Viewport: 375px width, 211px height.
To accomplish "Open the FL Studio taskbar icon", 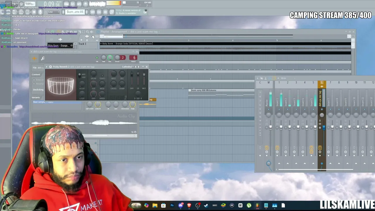I will (x=257, y=205).
